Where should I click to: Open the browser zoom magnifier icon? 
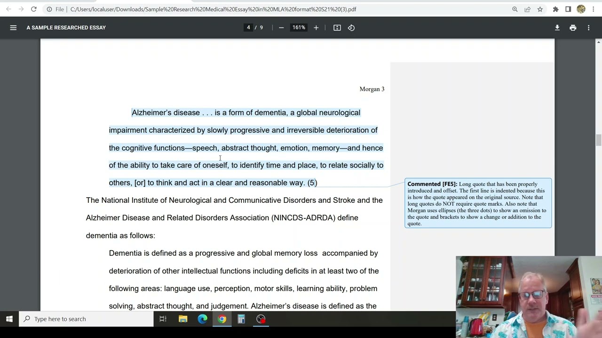(x=515, y=9)
